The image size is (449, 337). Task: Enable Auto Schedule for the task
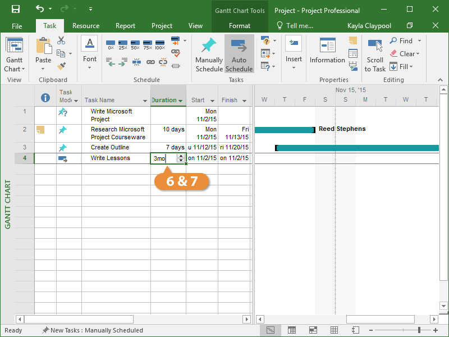239,54
